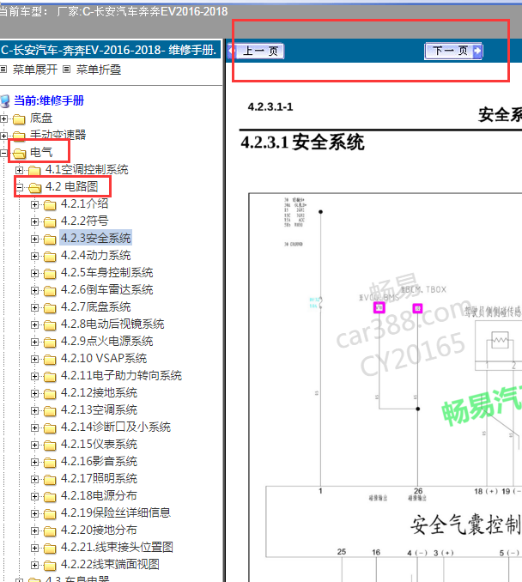Image resolution: width=522 pixels, height=582 pixels.
Task: Click the 4.2.5车身控制系统 folder icon
Action: click(50, 274)
